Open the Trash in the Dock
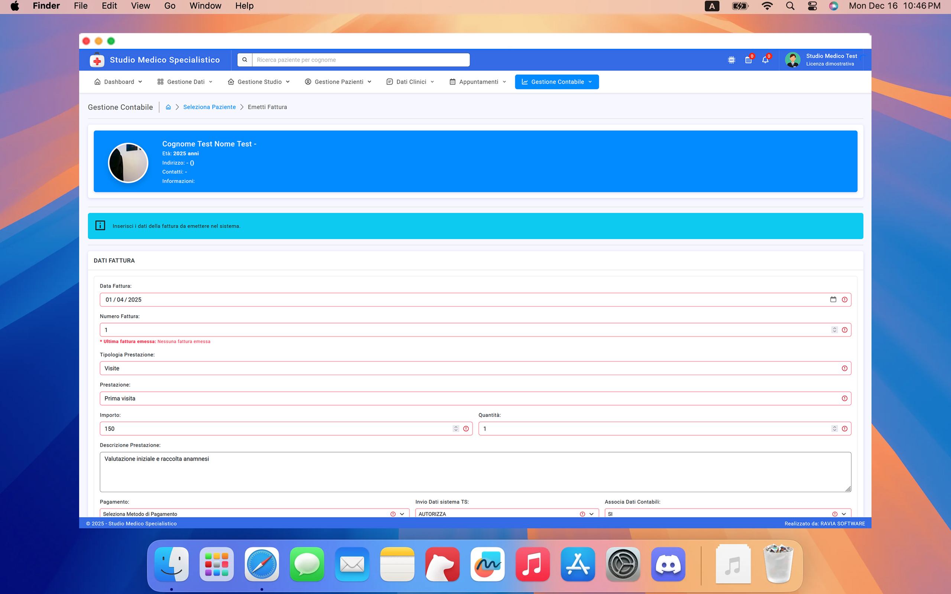The height and width of the screenshot is (594, 951). (778, 563)
